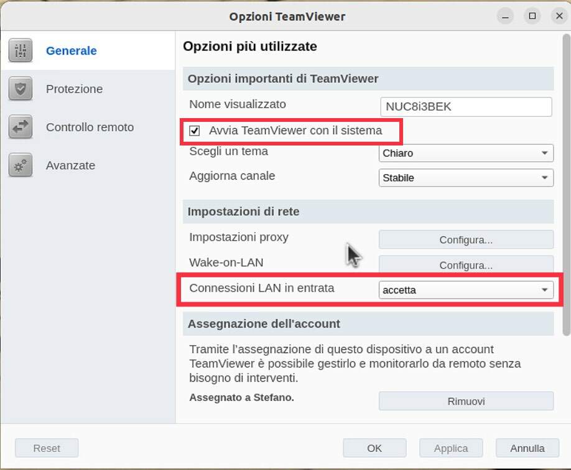The image size is (571, 470).
Task: Maximize the Opzioni TeamViewer window
Action: tap(532, 16)
